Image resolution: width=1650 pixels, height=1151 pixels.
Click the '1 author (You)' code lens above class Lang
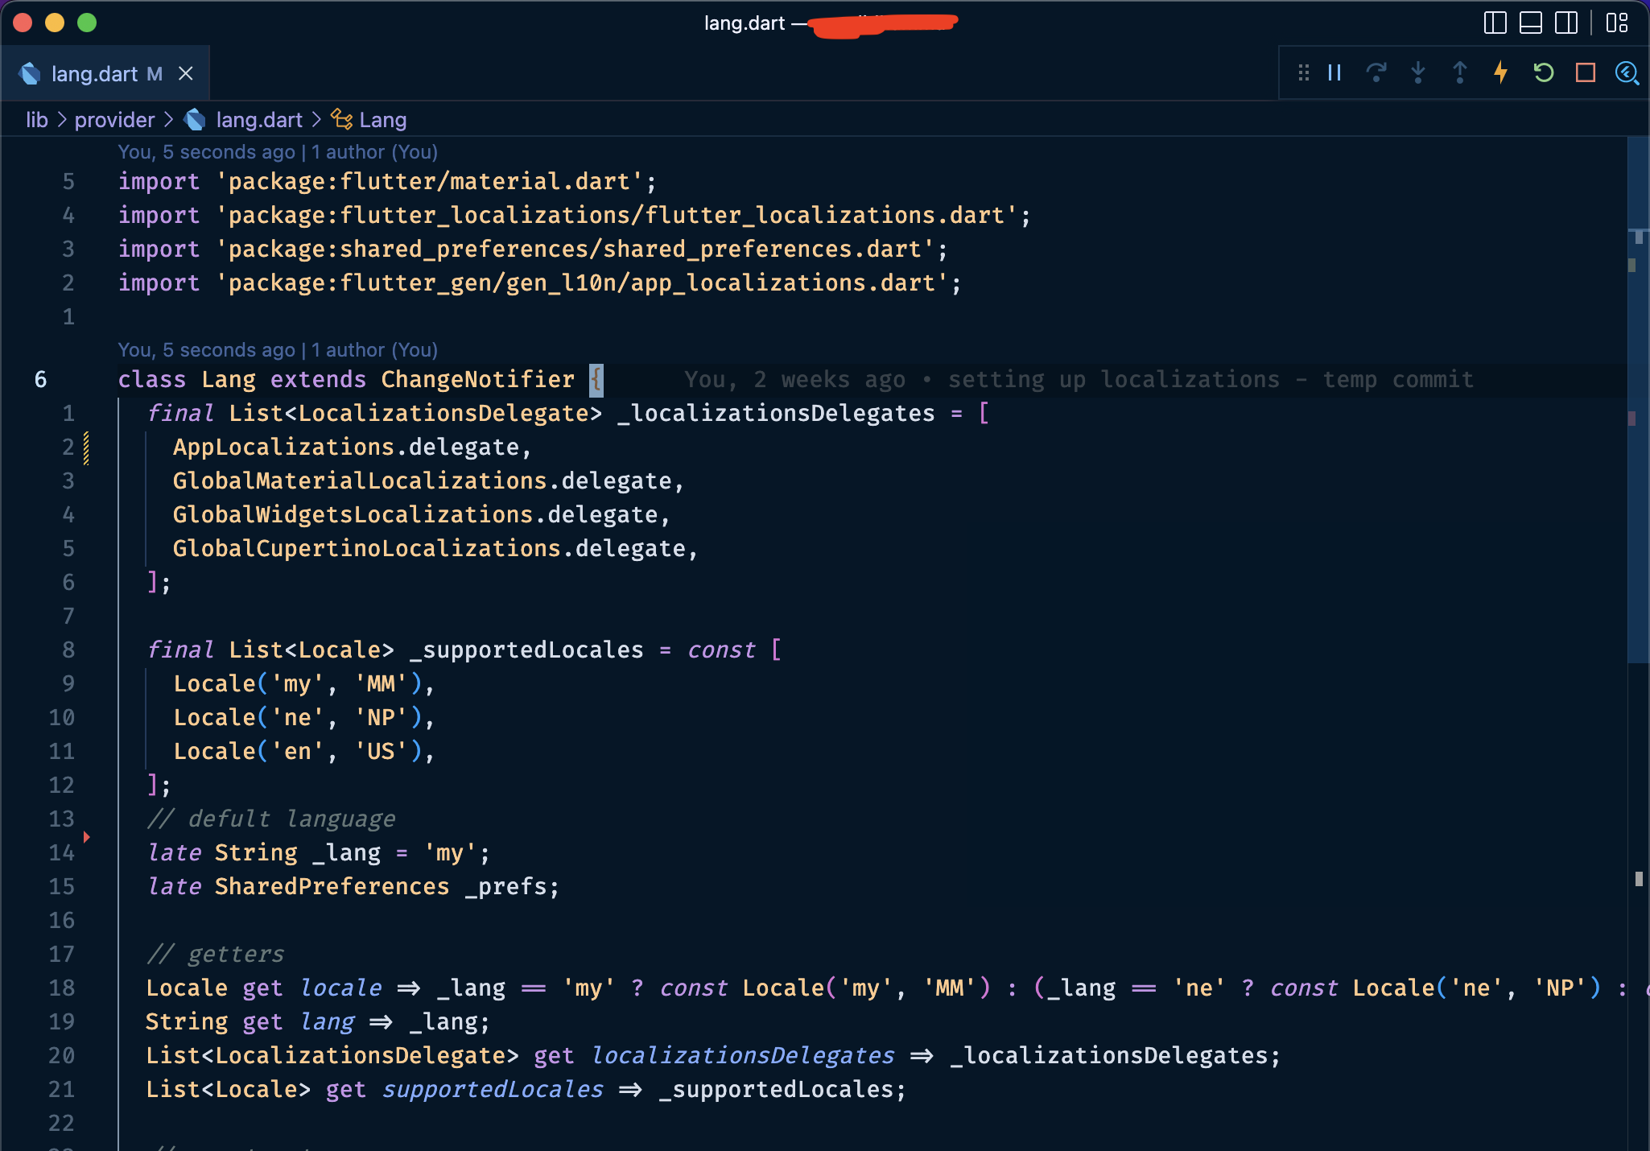(x=374, y=350)
